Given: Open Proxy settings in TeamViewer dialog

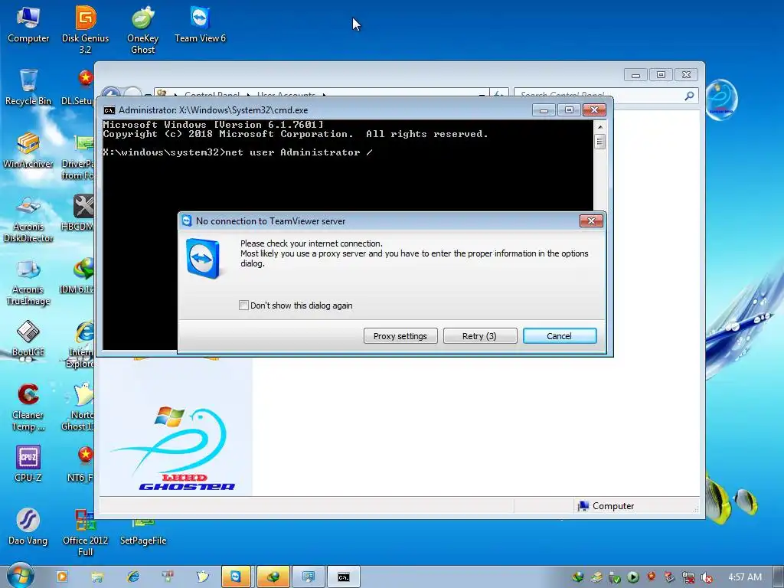Looking at the screenshot, I should pyautogui.click(x=400, y=336).
